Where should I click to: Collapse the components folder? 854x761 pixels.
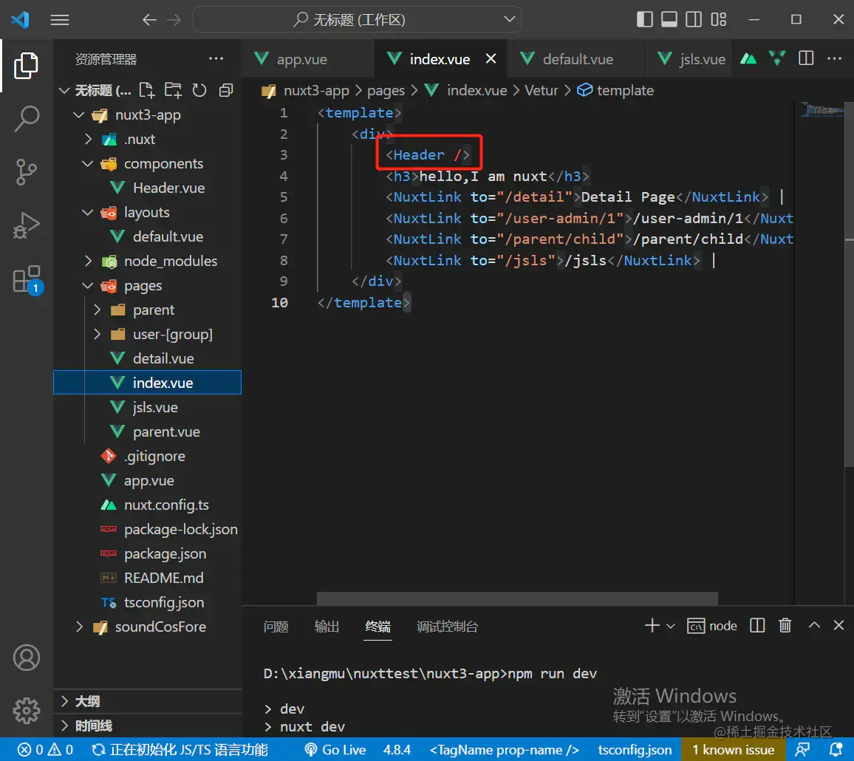(88, 163)
